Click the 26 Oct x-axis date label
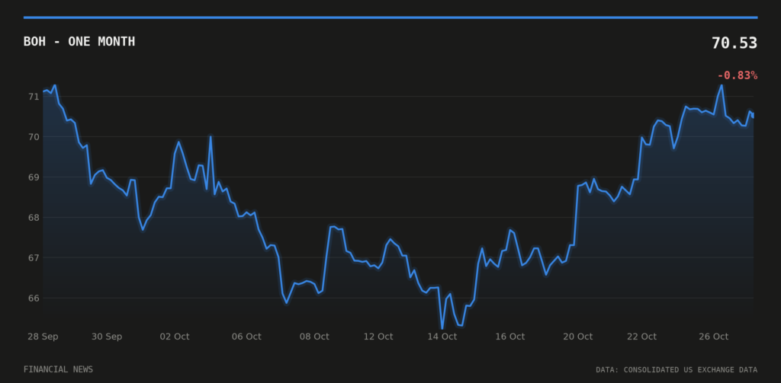The width and height of the screenshot is (781, 383). pos(713,337)
